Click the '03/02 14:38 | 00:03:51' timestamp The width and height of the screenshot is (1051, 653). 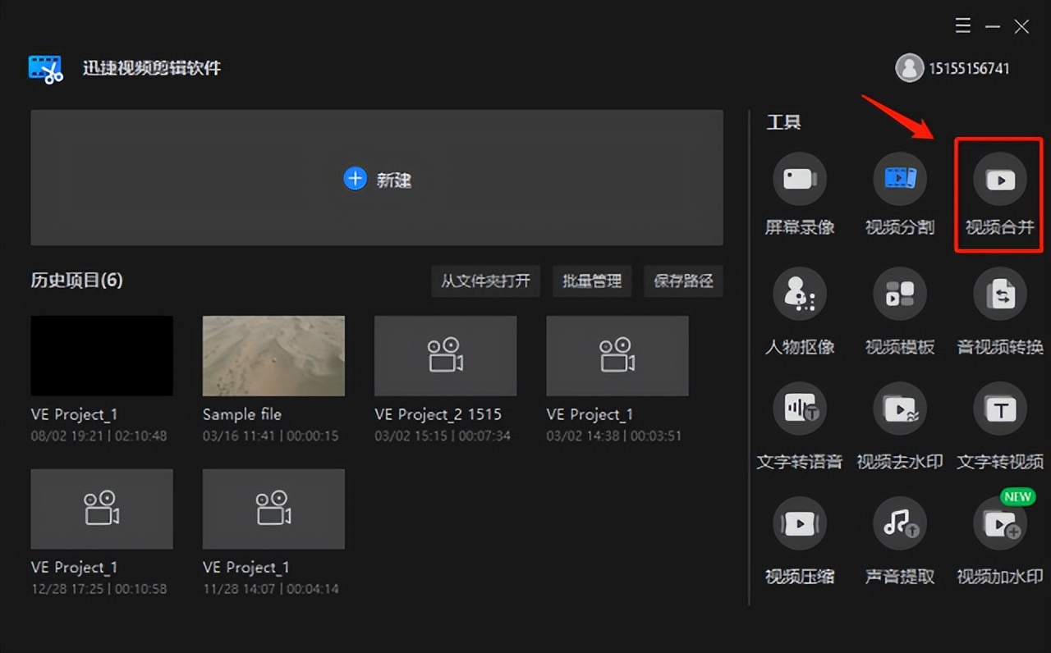[614, 436]
